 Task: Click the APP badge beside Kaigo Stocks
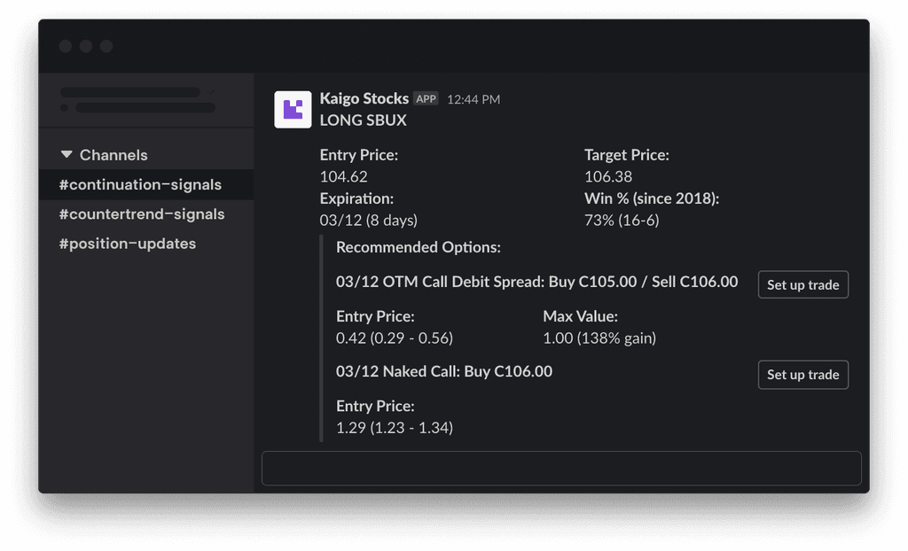point(426,99)
